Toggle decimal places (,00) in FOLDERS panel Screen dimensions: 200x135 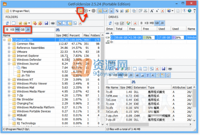(x=28, y=30)
